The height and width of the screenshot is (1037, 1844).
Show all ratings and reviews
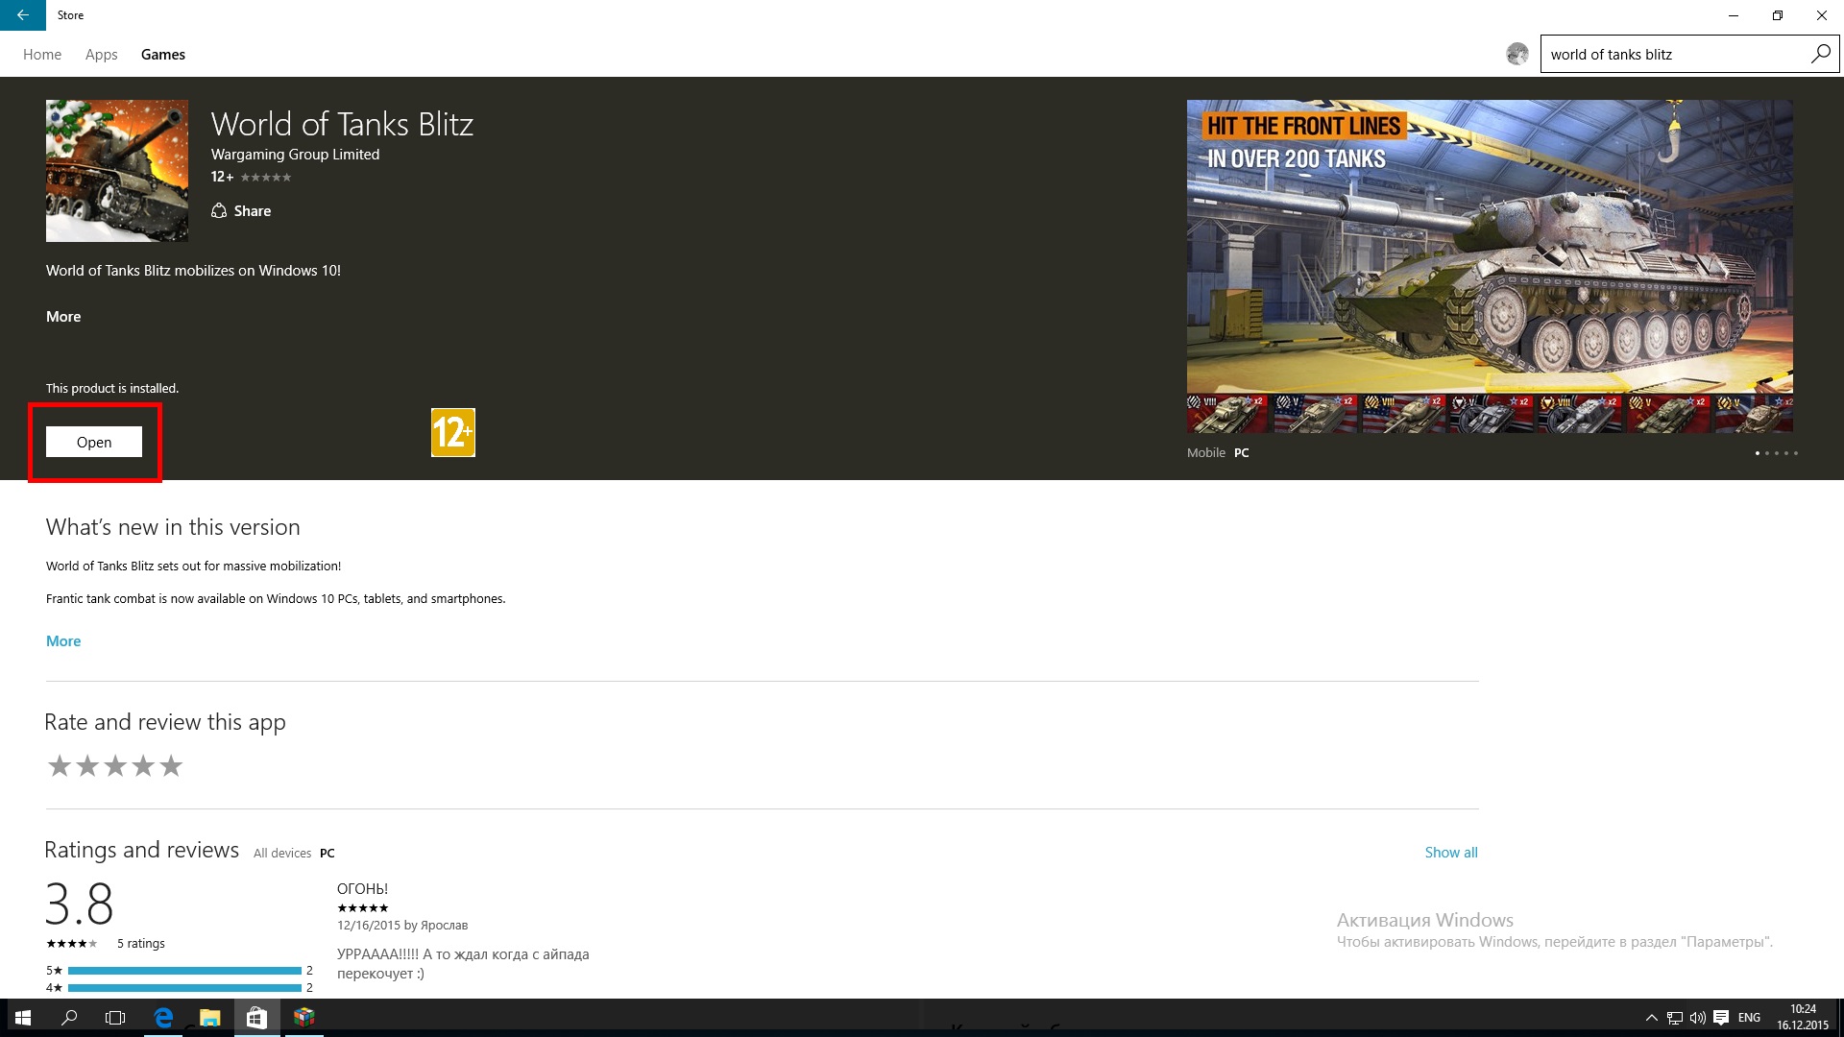[1451, 853]
